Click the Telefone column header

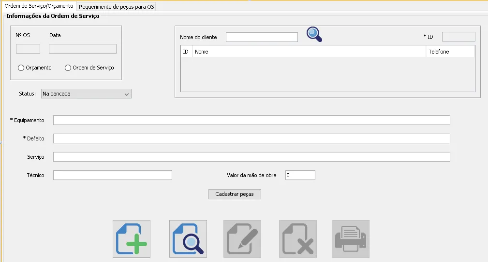point(450,52)
